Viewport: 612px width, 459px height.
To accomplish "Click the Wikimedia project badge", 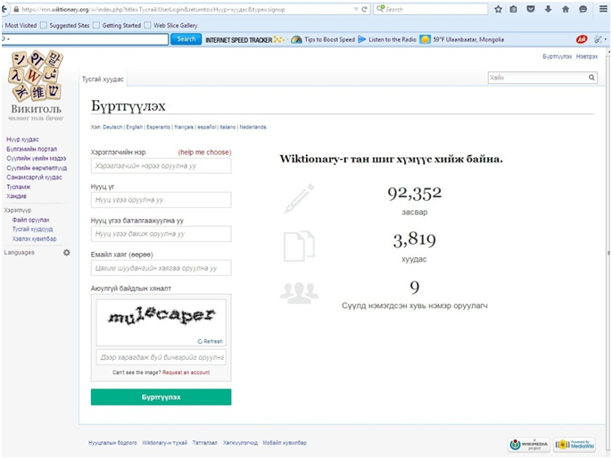I will [529, 445].
